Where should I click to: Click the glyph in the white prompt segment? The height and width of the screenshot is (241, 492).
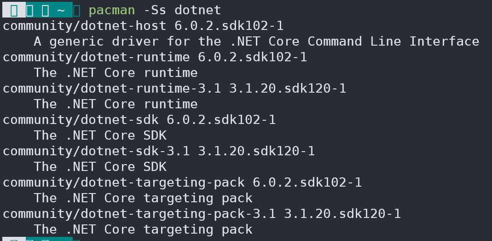[x=14, y=11]
